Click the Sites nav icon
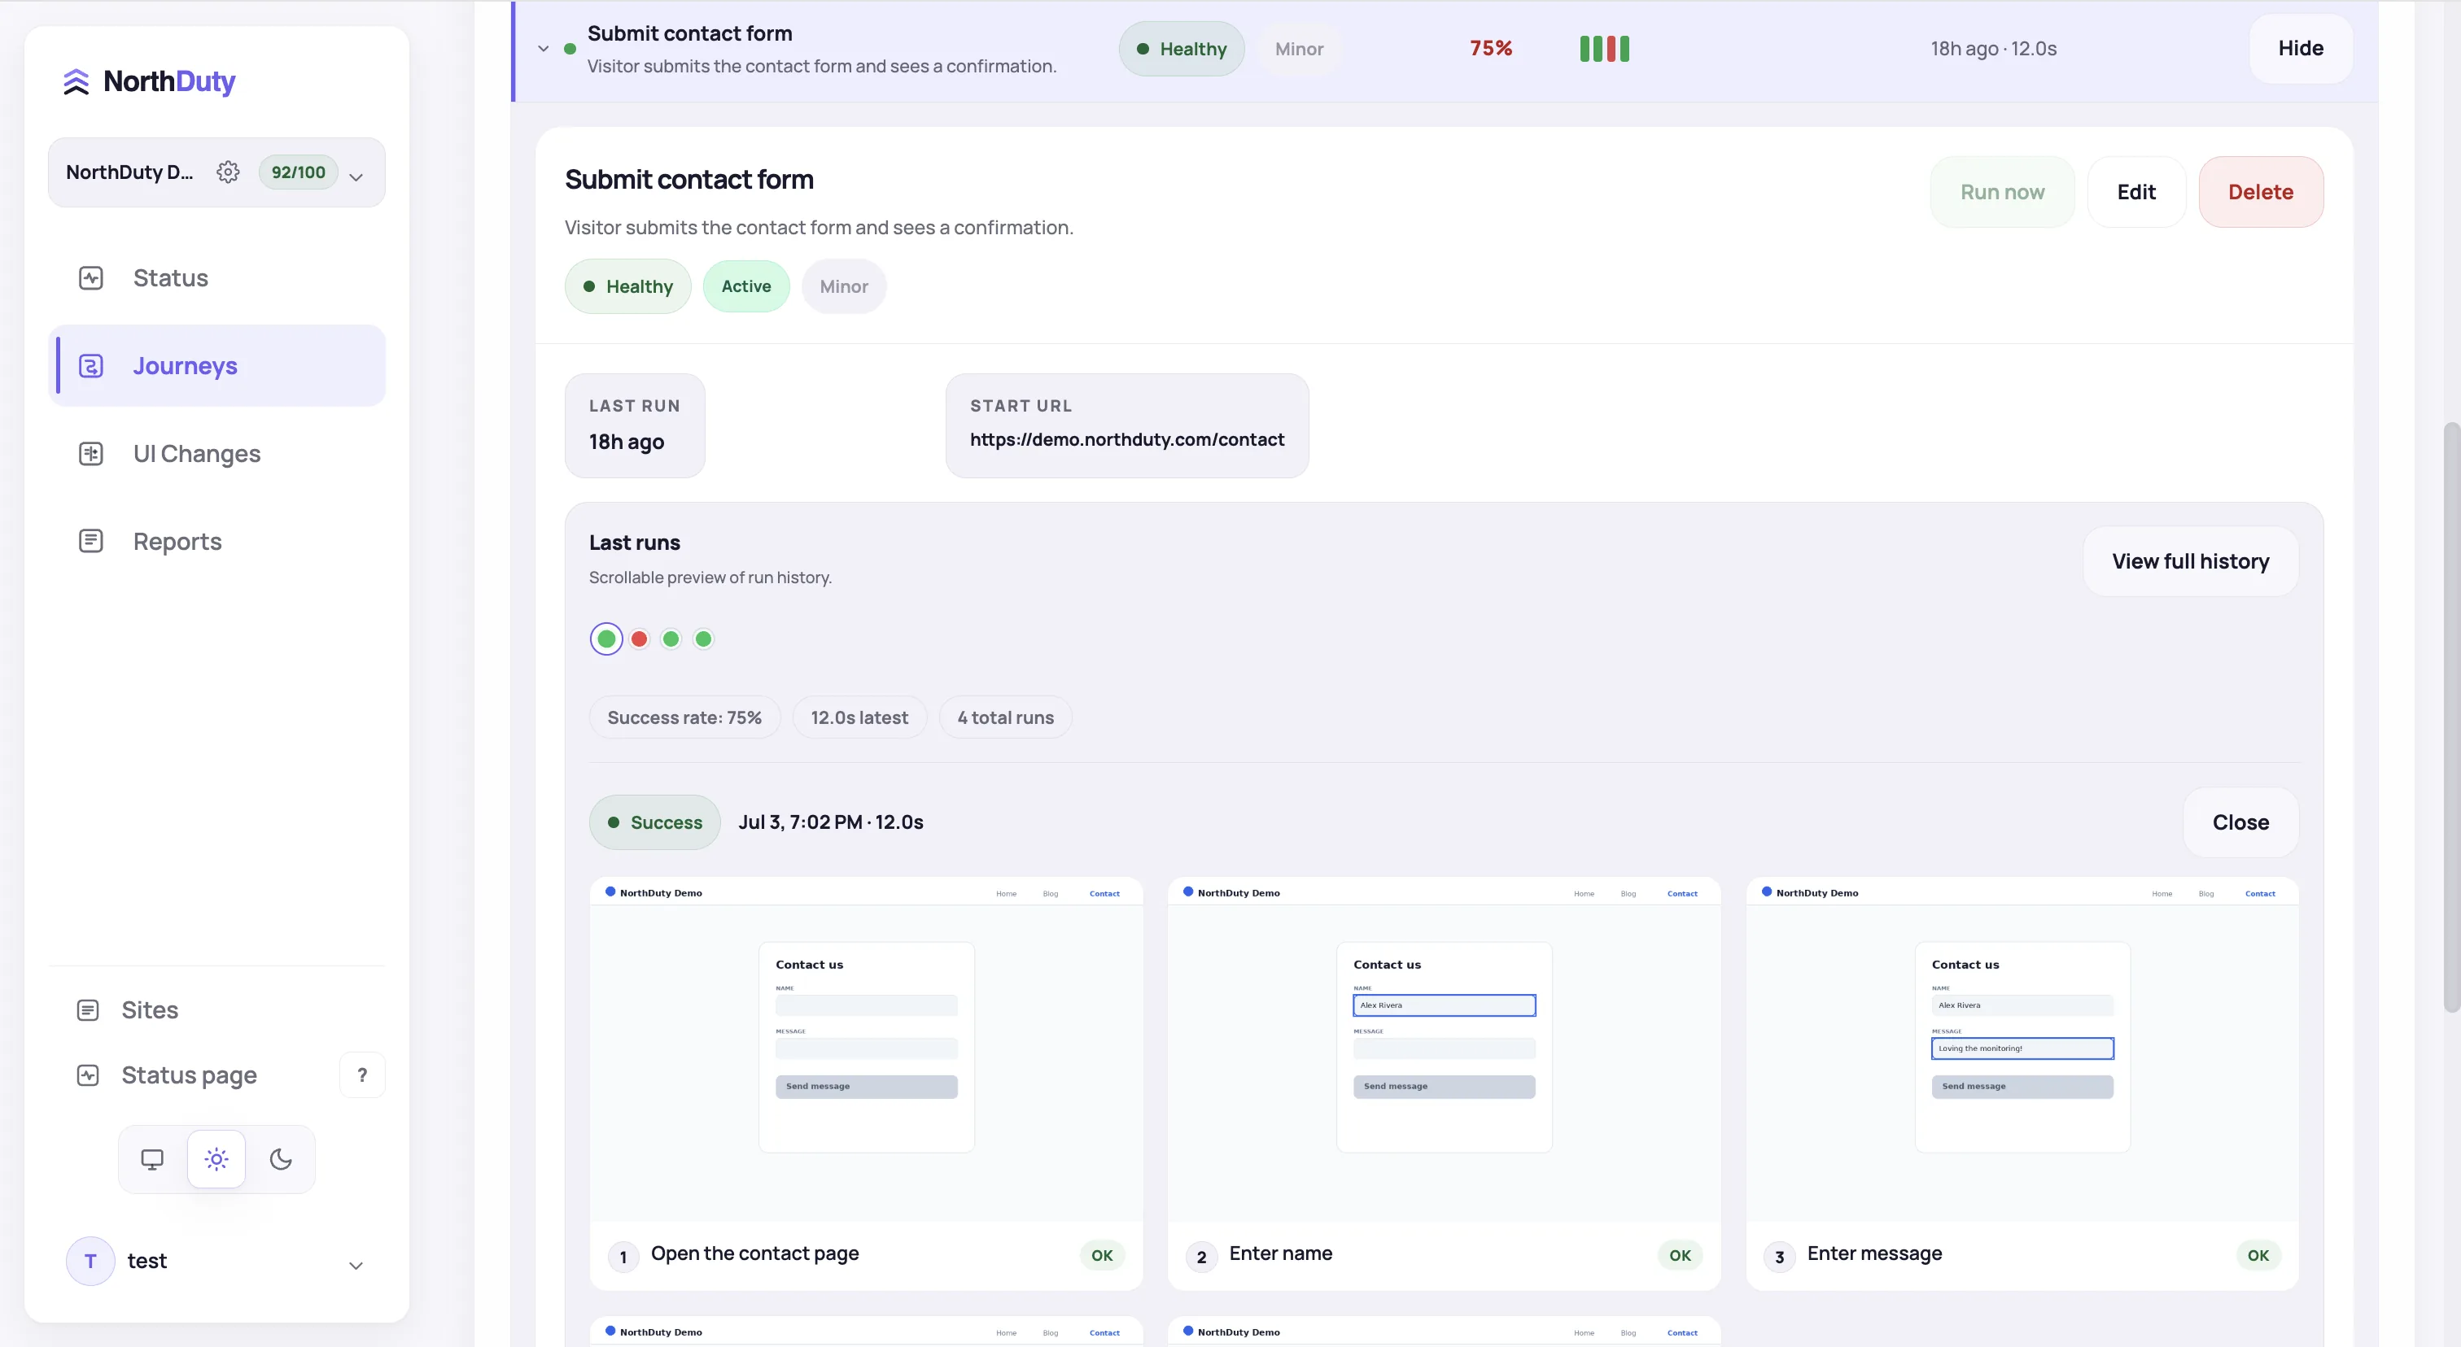Viewport: 2461px width, 1347px height. (x=88, y=1010)
